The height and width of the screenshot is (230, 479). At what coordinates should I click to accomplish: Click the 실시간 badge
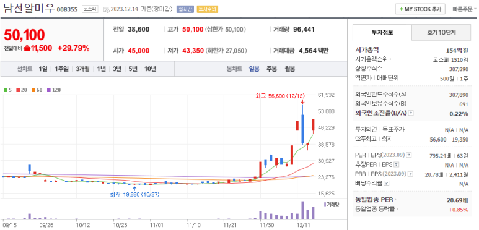pos(185,9)
